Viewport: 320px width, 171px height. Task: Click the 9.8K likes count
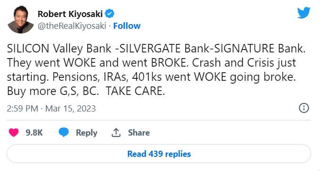click(34, 133)
